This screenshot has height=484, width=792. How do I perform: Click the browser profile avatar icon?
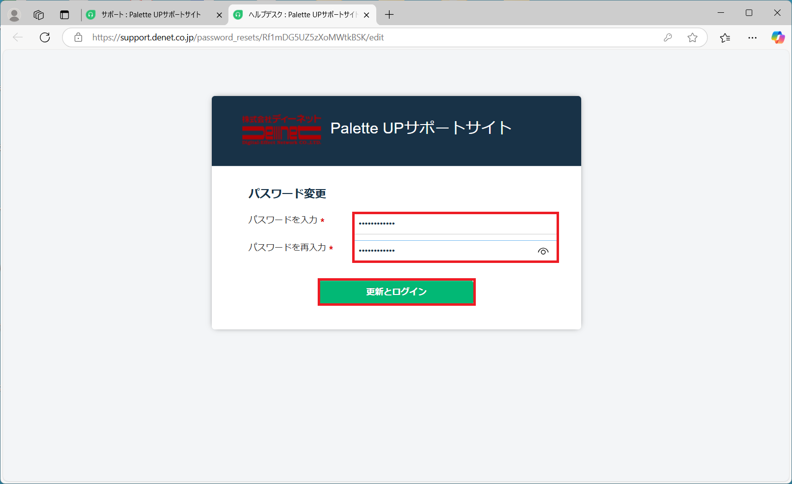click(14, 15)
